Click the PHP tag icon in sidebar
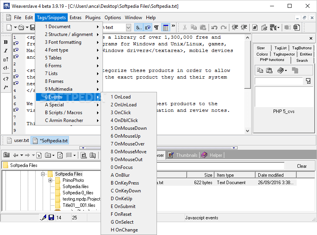 pos(5,79)
